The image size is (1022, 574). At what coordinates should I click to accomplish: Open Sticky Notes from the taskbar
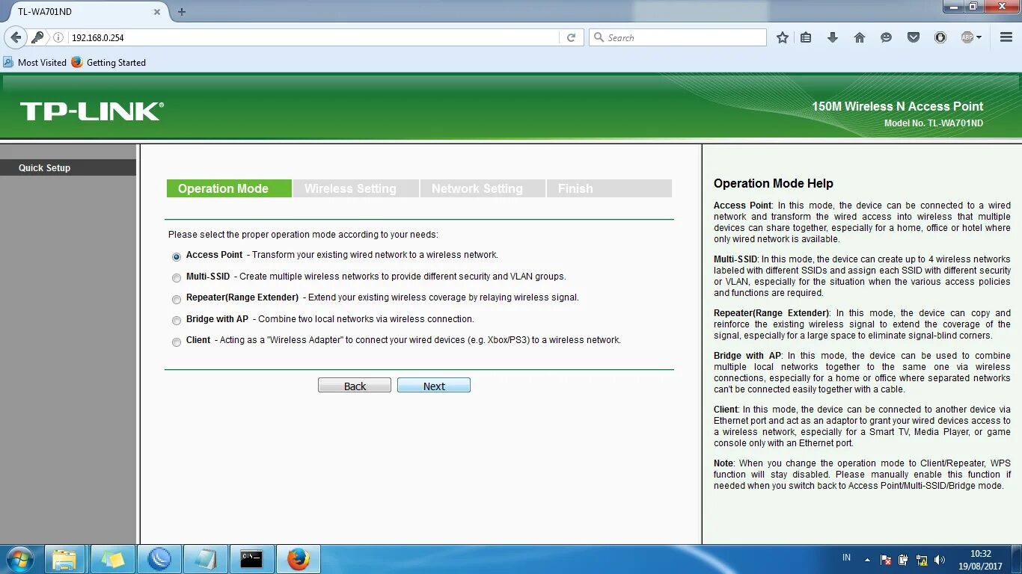[x=112, y=559]
